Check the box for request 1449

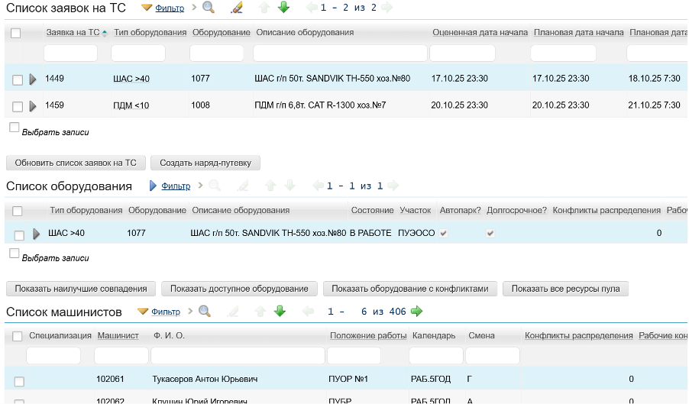pos(18,79)
